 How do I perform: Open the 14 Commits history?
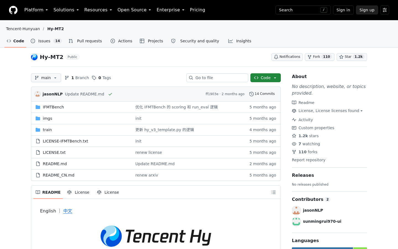click(x=262, y=94)
